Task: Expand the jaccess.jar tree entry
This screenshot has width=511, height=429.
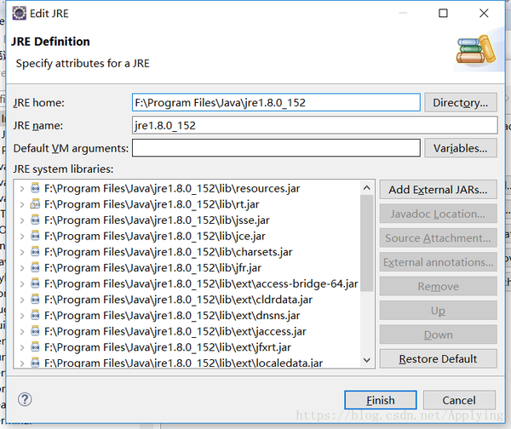Action: coord(21,331)
